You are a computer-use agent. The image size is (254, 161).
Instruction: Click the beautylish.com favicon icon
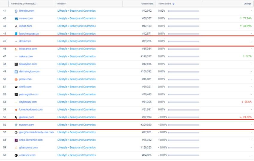tap(16, 64)
